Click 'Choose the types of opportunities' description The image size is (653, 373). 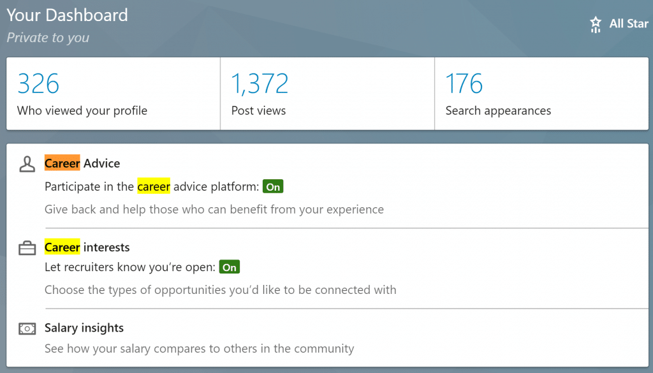(220, 290)
